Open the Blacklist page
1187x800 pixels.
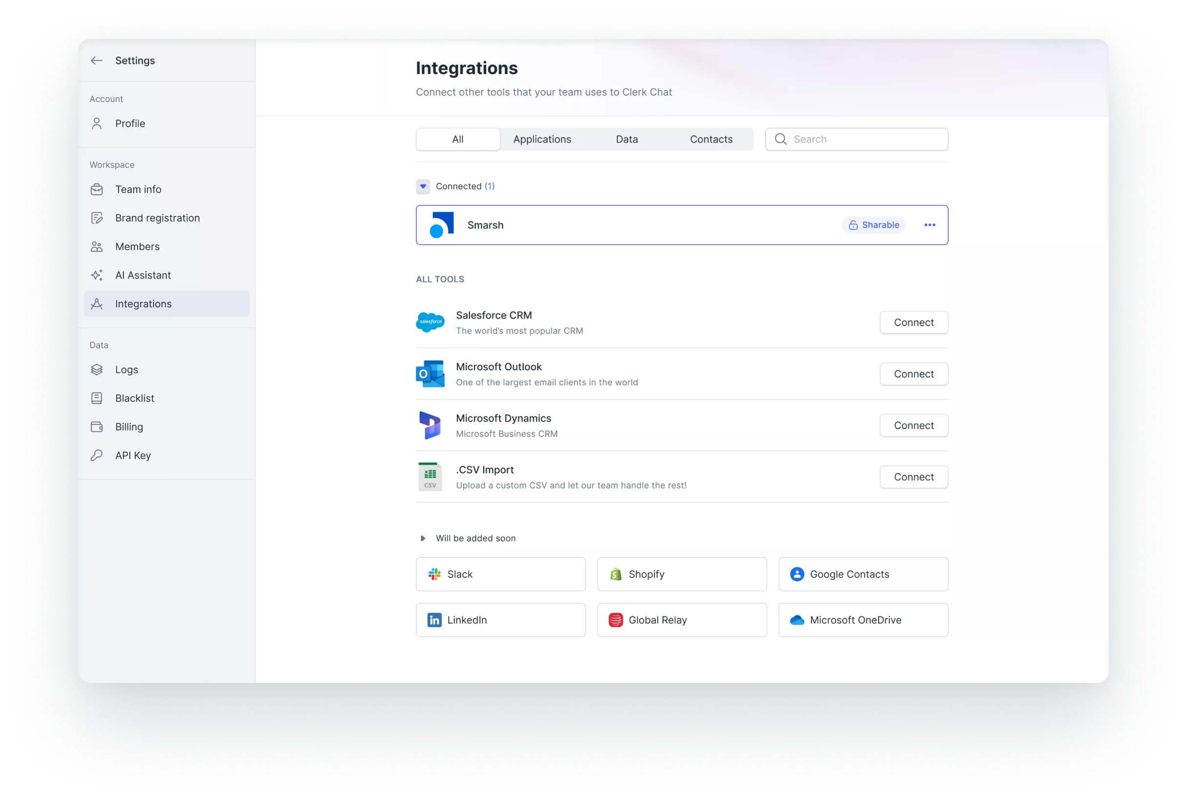[x=166, y=398]
